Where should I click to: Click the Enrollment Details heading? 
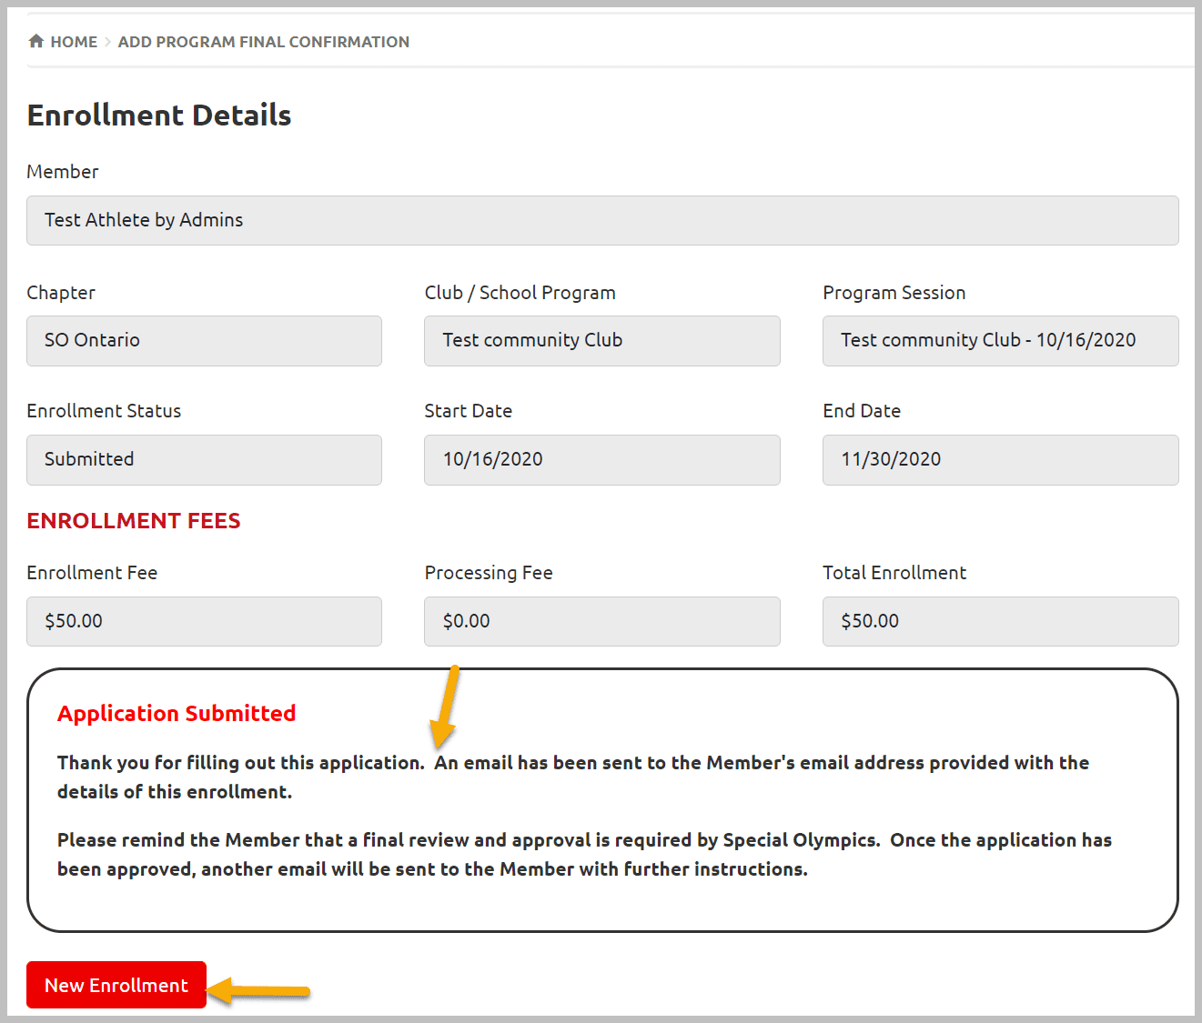point(159,115)
